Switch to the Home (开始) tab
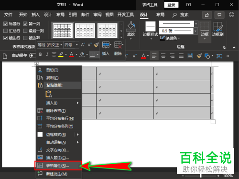Image resolution: width=239 pixels, height=179 pixels. (x=23, y=15)
